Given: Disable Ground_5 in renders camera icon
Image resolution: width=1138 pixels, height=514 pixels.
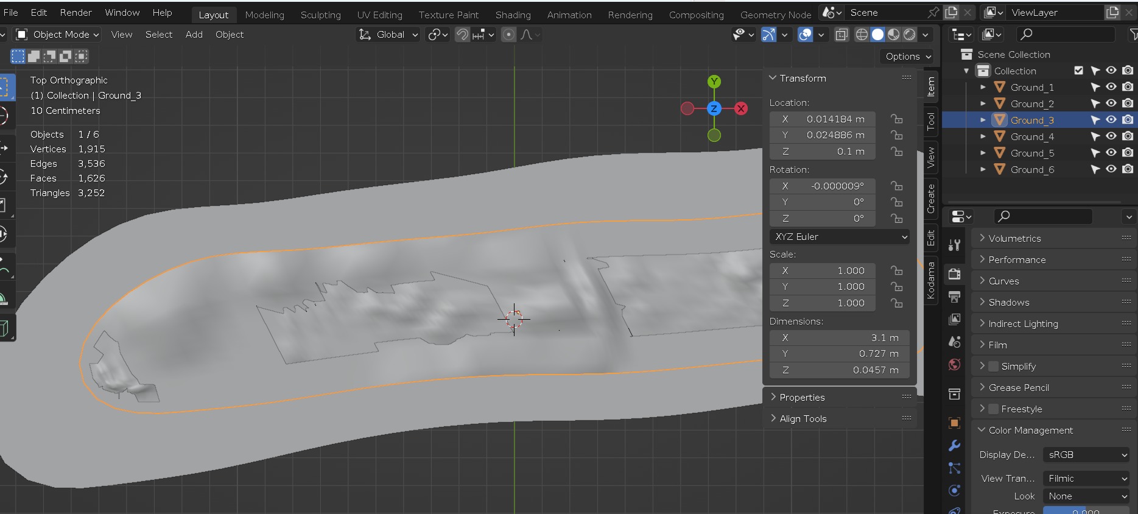Looking at the screenshot, I should tap(1128, 153).
